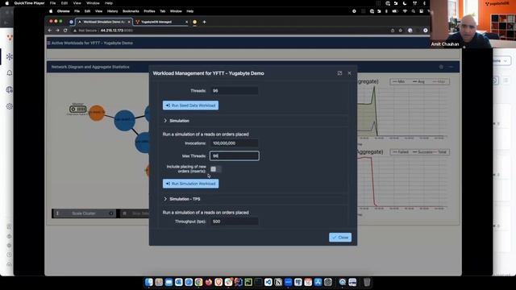Image resolution: width=516 pixels, height=290 pixels.
Task: Bookmark this page with the star icon
Action: [x=401, y=31]
